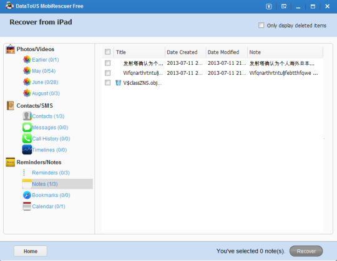Viewport: 337px width, 261px height.
Task: Click Date Modified cell of Wfqnarthrtntulj row
Action: (x=227, y=73)
